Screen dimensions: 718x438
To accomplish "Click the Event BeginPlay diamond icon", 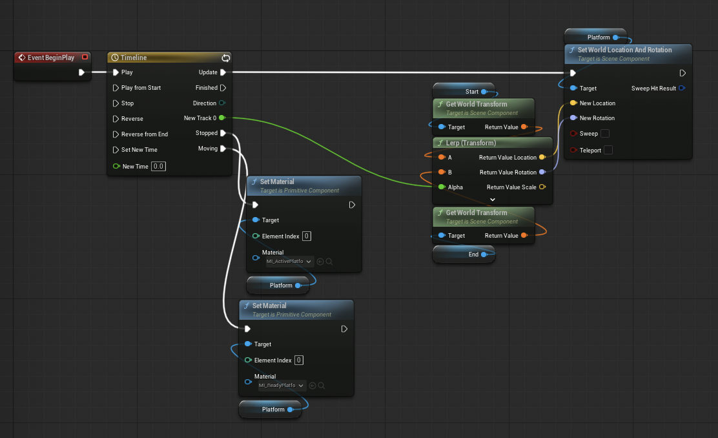I will coord(21,57).
